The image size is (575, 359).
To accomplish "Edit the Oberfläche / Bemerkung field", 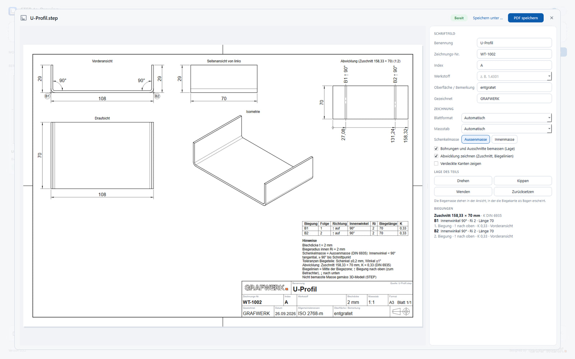I will [x=514, y=88].
